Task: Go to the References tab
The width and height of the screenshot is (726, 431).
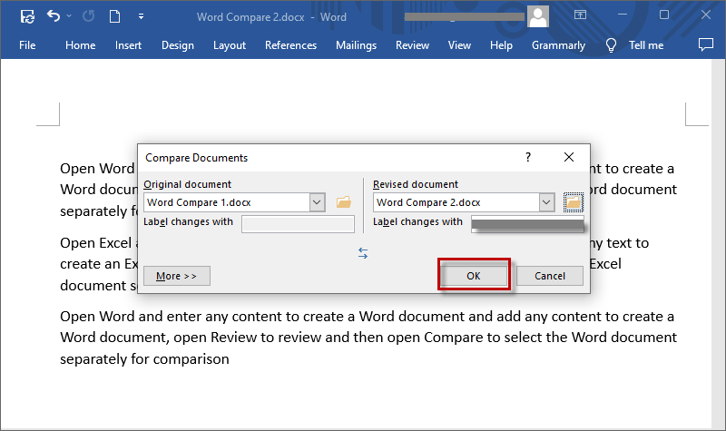Action: pyautogui.click(x=290, y=45)
